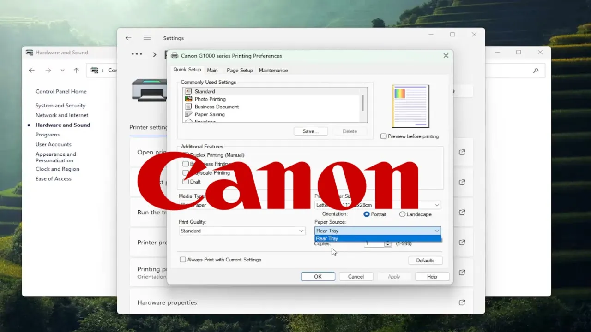Image resolution: width=591 pixels, height=332 pixels.
Task: Open the Programs link
Action: [x=48, y=135]
